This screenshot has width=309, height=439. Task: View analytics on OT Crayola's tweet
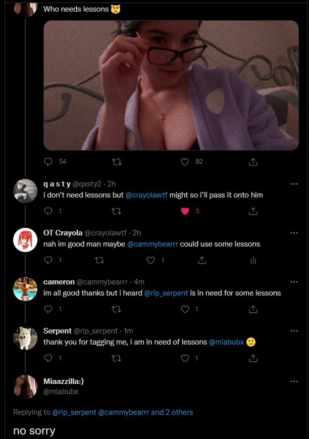tap(253, 260)
